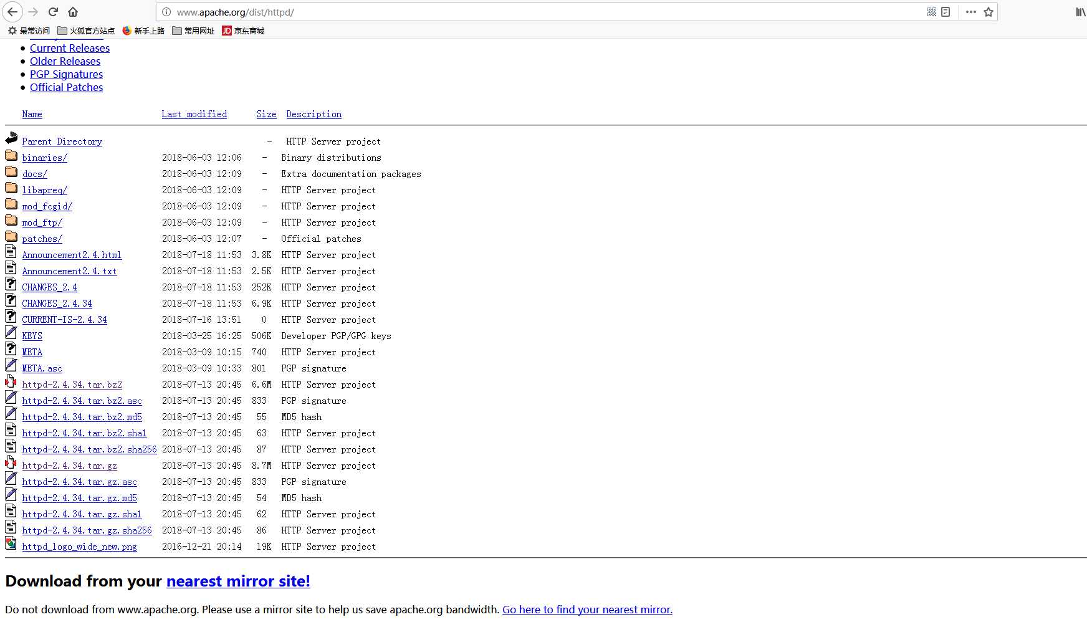
Task: Download httpd-2.4.34.tar.bz2.sha1 file
Action: coord(84,433)
